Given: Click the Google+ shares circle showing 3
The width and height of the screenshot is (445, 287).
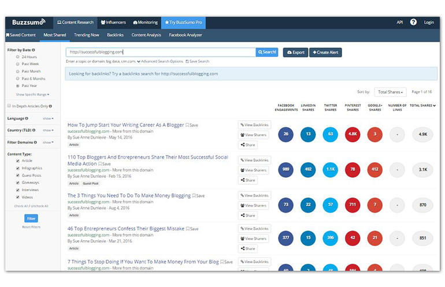Looking at the screenshot, I should (375, 134).
